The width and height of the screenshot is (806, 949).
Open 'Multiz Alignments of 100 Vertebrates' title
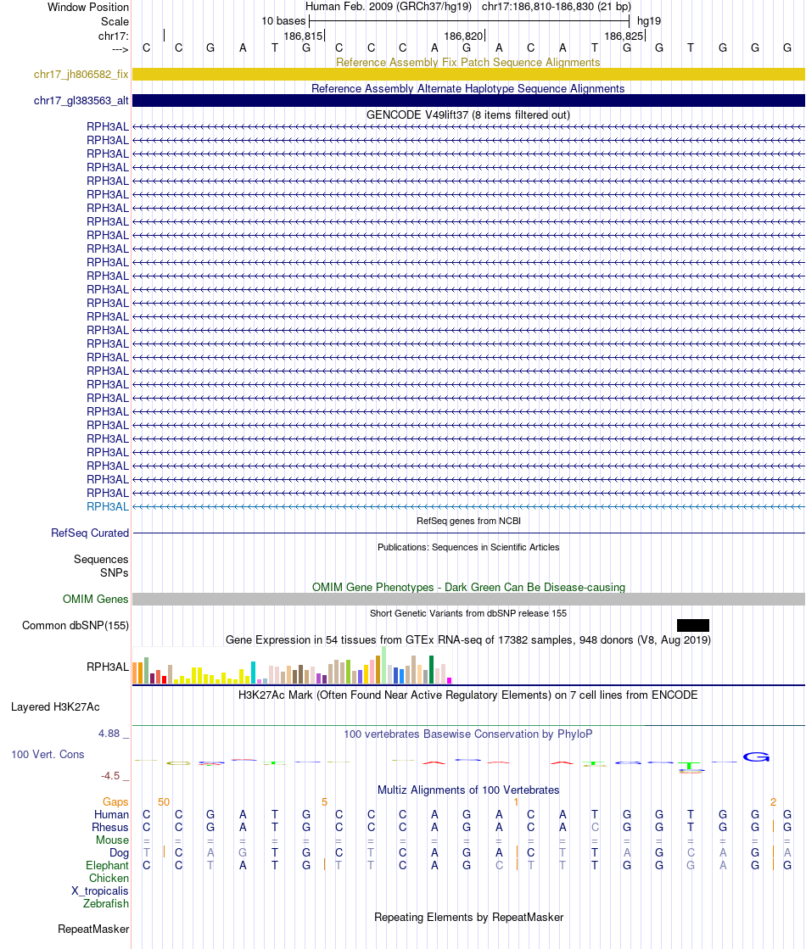pos(468,790)
